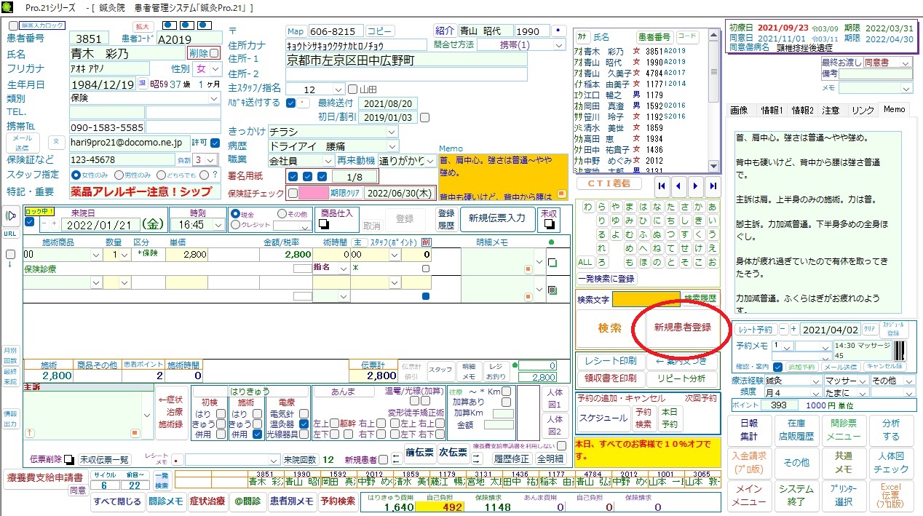Jump to last patient record arrow
This screenshot has width=923, height=516.
pyautogui.click(x=713, y=186)
